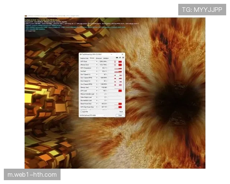Expand the GPU Clock sensor dropdown
This screenshot has height=184, width=230.
click(97, 61)
